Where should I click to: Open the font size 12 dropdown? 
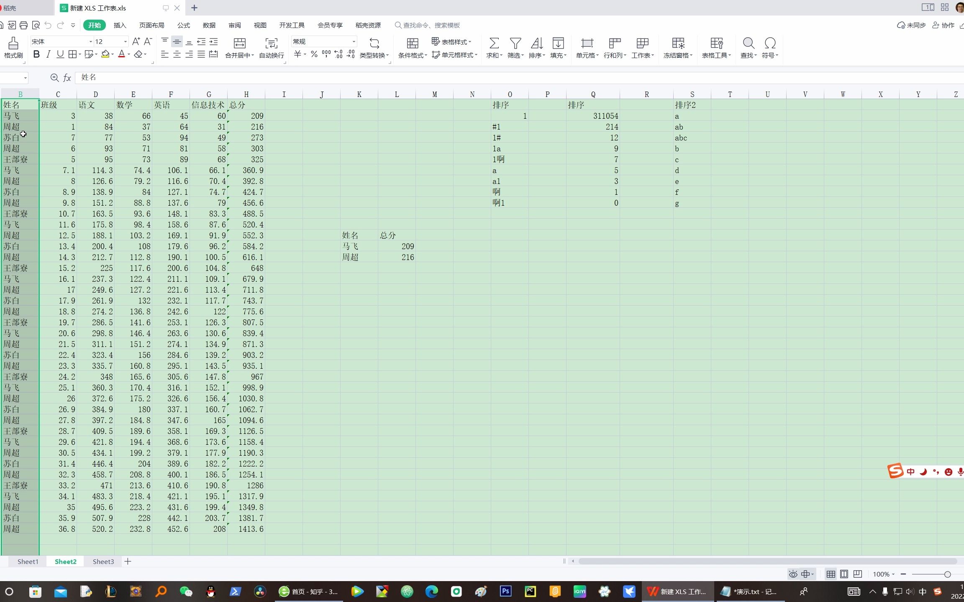coord(125,41)
